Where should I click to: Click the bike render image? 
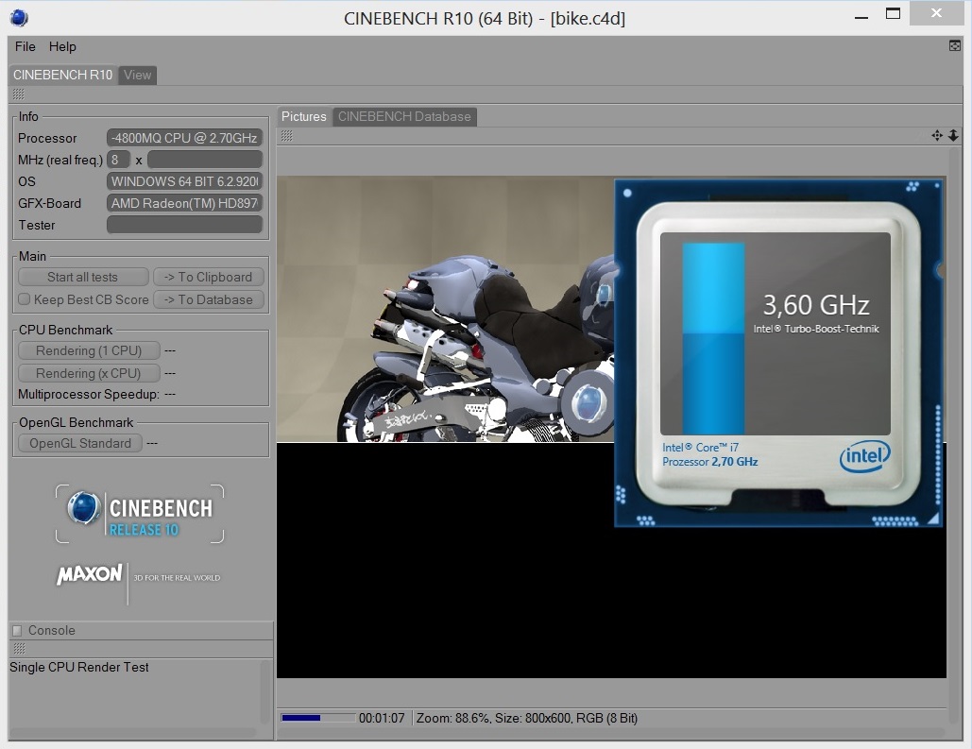tap(445, 309)
